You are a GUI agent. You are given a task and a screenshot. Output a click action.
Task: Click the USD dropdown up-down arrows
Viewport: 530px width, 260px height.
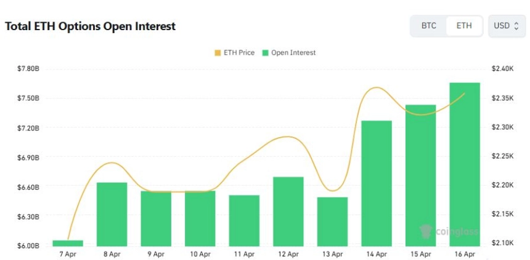pyautogui.click(x=516, y=26)
